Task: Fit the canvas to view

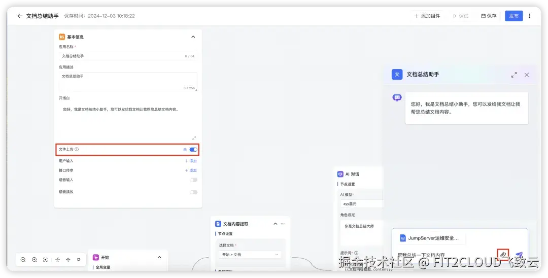Action: (46, 260)
